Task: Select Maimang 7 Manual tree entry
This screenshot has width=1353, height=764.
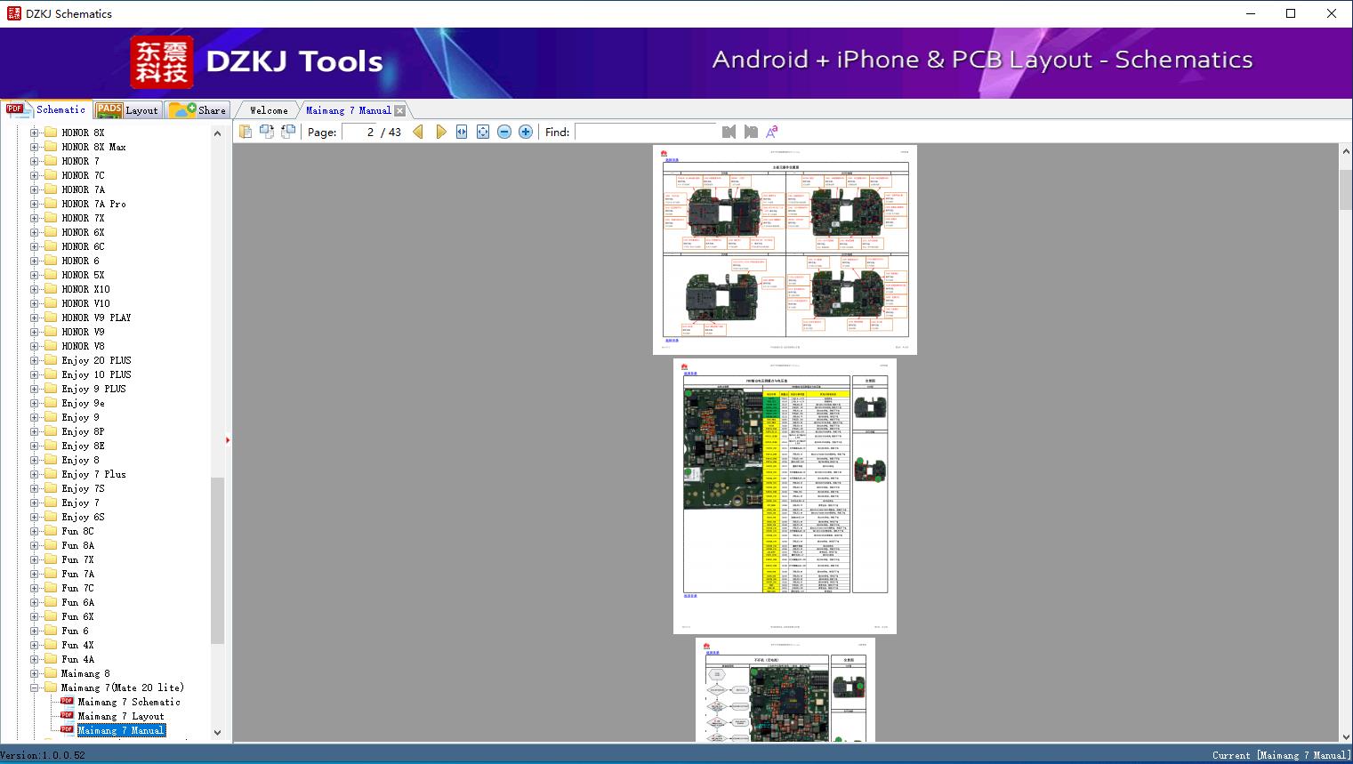Action: pos(121,730)
